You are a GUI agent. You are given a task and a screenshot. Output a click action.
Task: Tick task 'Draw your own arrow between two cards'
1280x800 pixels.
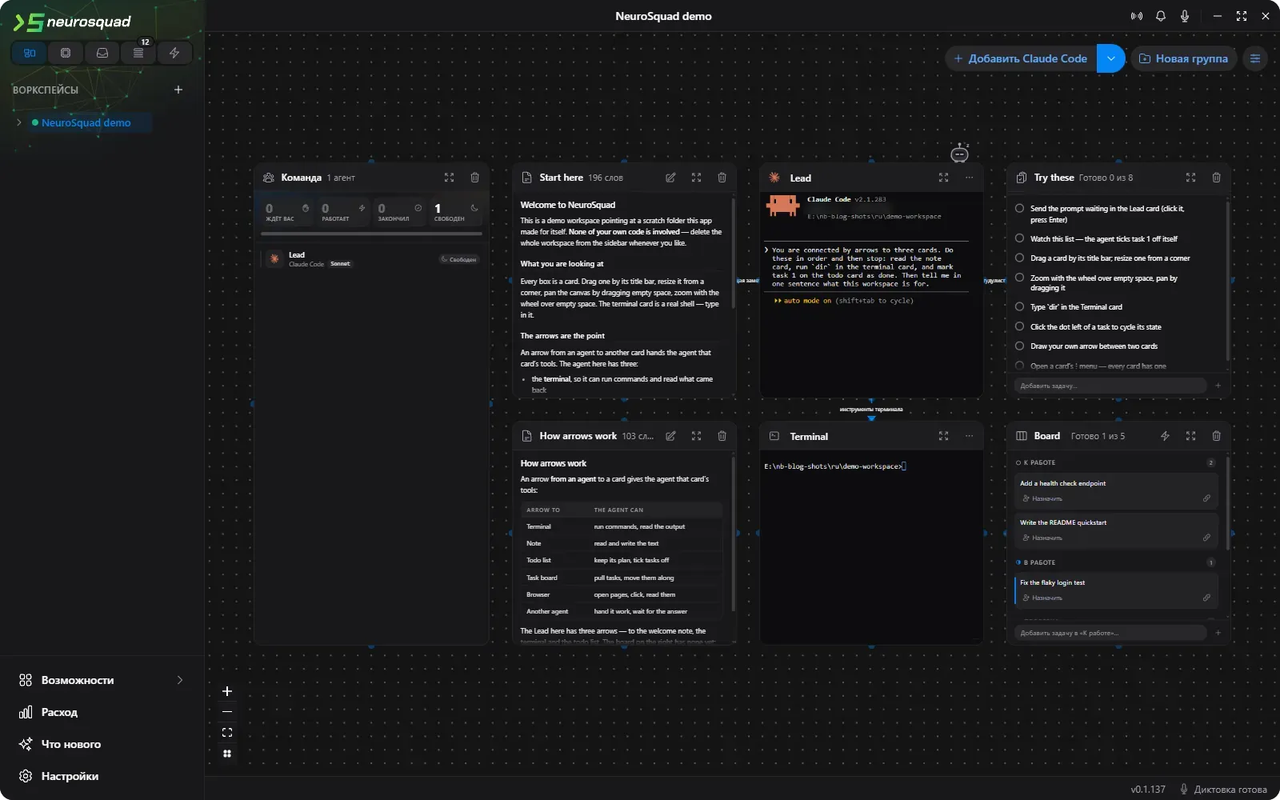pyautogui.click(x=1019, y=346)
